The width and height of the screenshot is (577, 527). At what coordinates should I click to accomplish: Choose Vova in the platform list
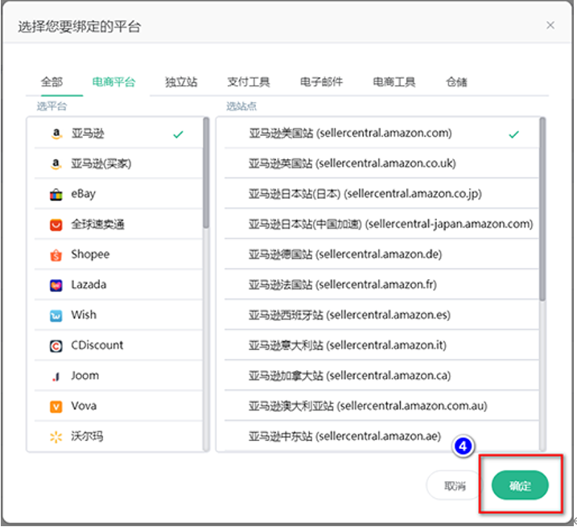[118, 406]
